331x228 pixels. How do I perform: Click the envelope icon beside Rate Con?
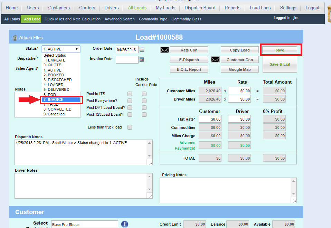[x=164, y=50]
